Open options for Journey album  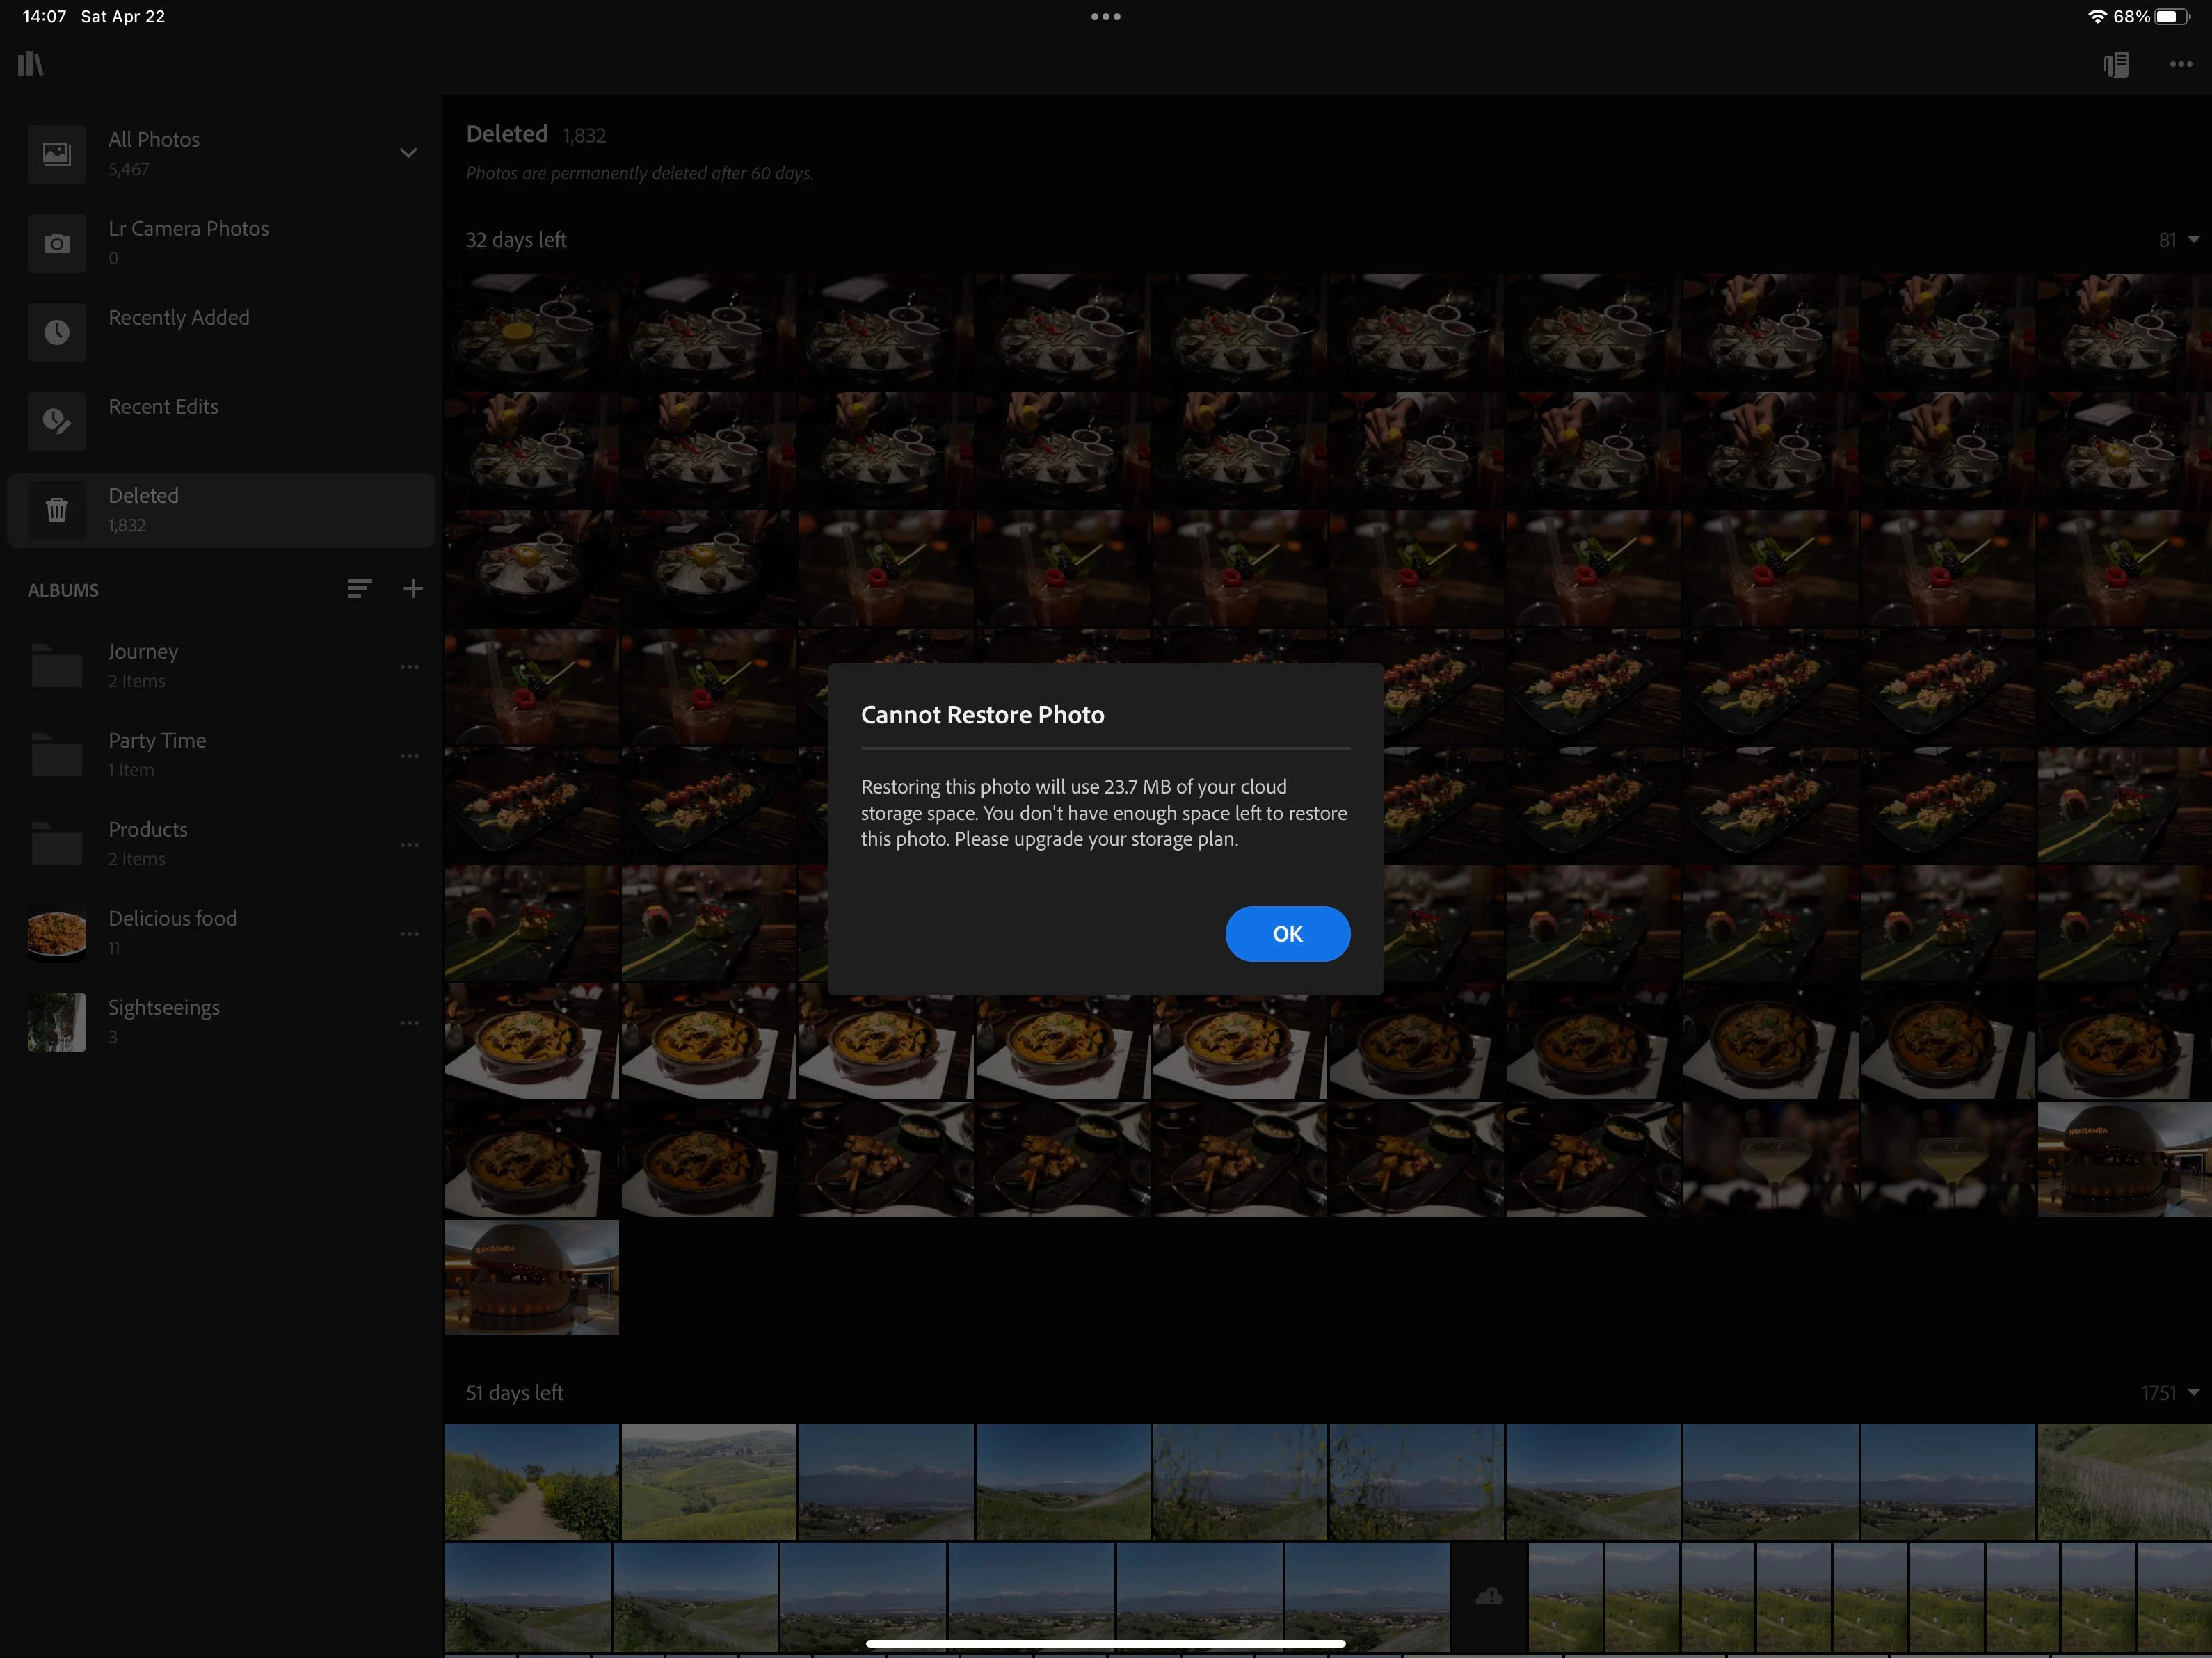click(409, 667)
